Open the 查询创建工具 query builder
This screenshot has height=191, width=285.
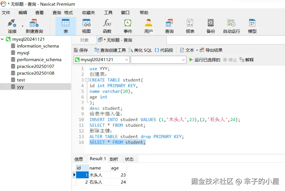[x=110, y=50]
